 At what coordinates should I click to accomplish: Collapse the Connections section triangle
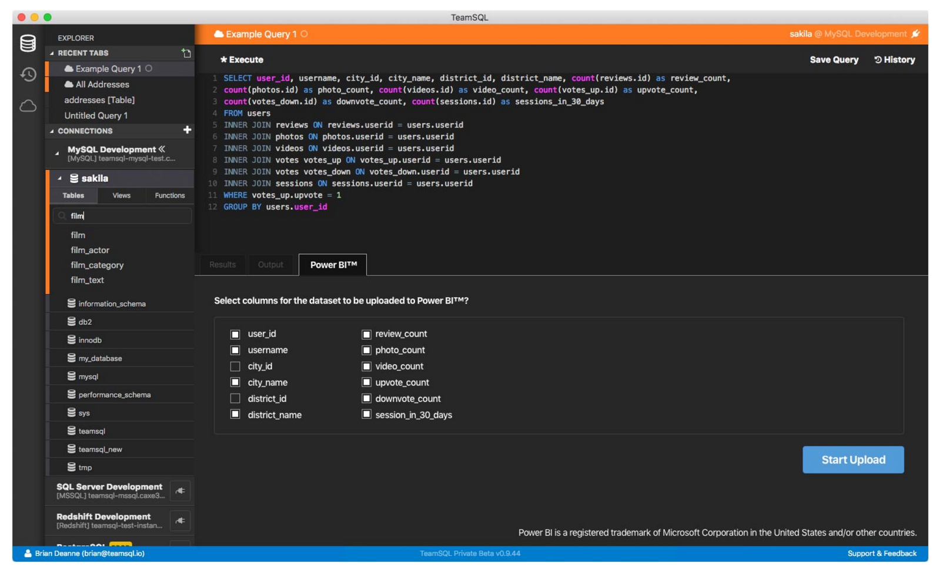[52, 131]
